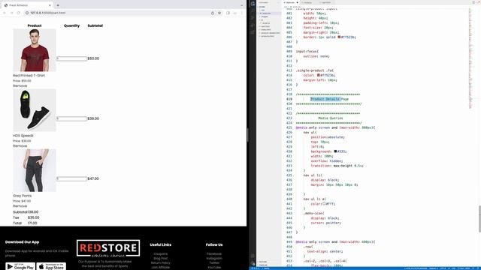Image resolution: width=481 pixels, height=270 pixels.
Task: Click the site info icon before the URL
Action: [x=27, y=13]
